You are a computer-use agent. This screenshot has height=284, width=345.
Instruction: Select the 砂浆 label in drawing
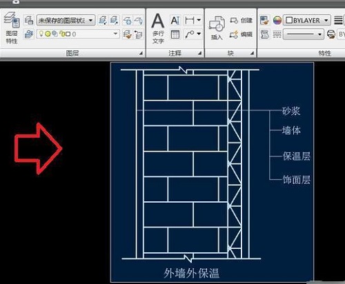point(291,111)
